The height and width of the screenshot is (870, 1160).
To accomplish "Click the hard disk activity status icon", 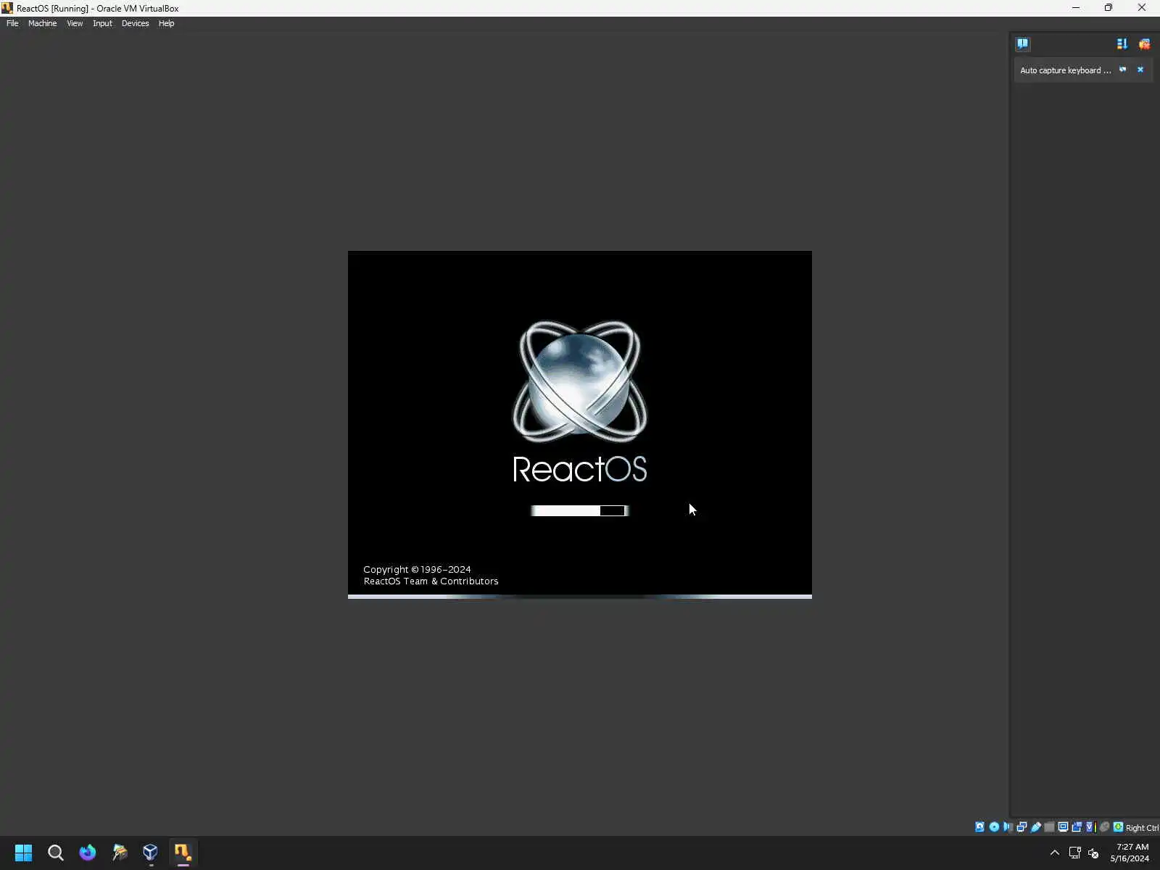I will [980, 826].
